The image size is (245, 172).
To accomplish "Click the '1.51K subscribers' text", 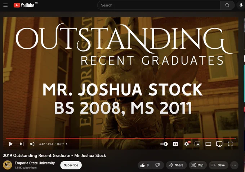I will click(x=26, y=168).
